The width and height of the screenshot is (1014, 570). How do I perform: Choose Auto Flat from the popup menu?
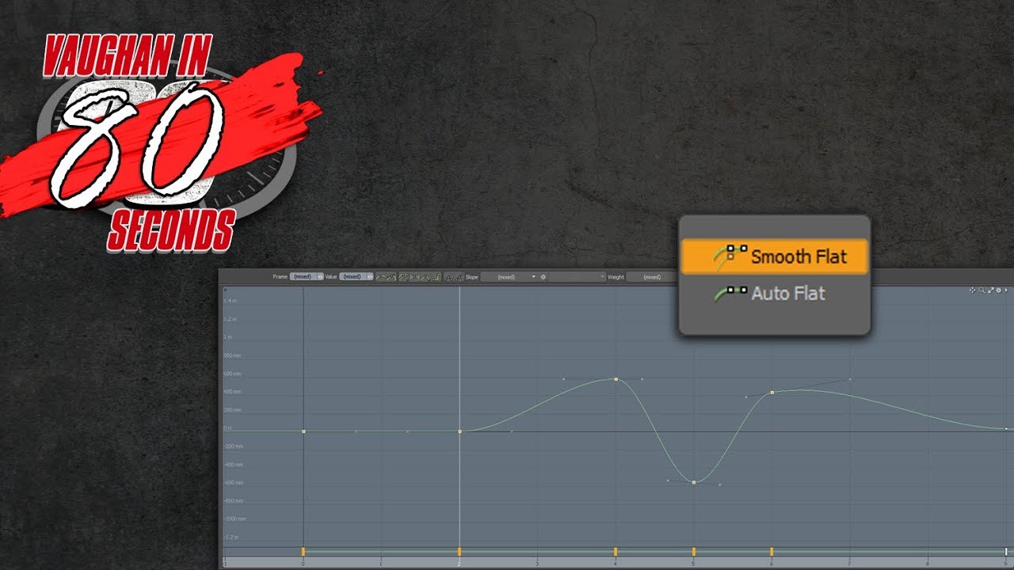point(775,294)
